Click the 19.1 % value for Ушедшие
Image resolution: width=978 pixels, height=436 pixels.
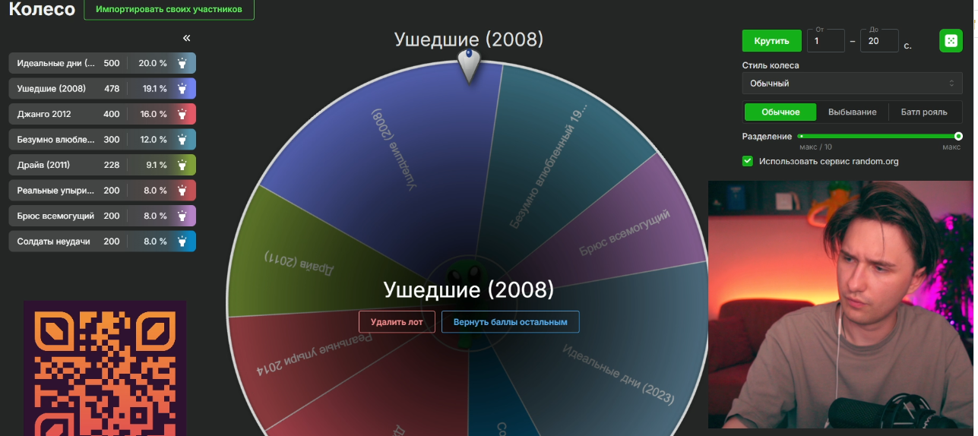[x=154, y=89]
